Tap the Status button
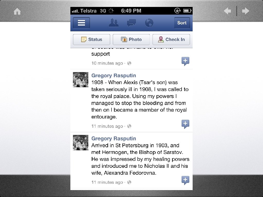This screenshot has width=263, height=197. click(92, 40)
